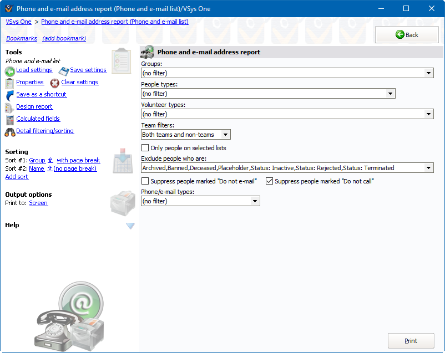This screenshot has height=353, width=445.
Task: Go Back using the Back button
Action: point(407,34)
